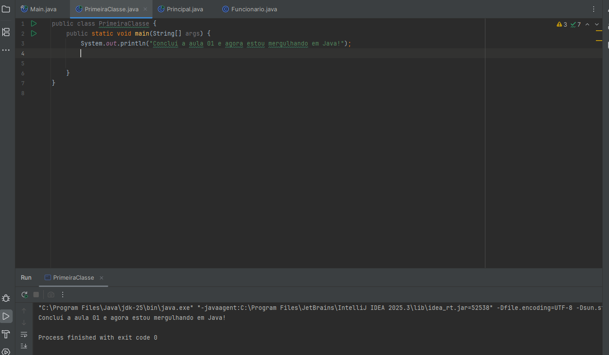Screen dimensions: 609x355
Task: Toggle soft-wrap in the console
Action: (24, 334)
